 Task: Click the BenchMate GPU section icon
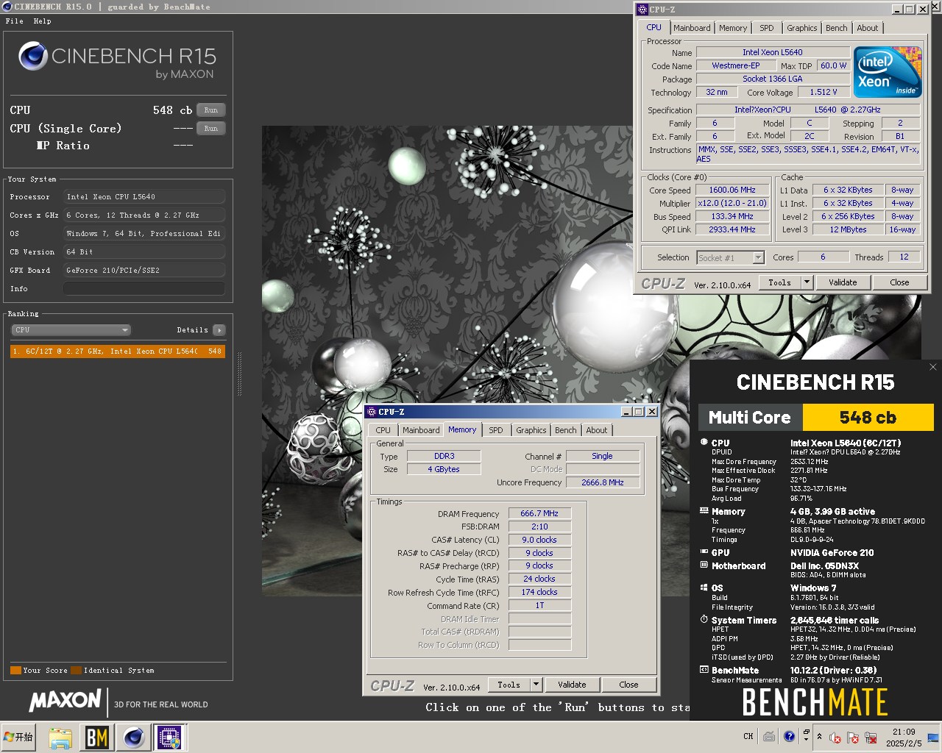coord(704,552)
